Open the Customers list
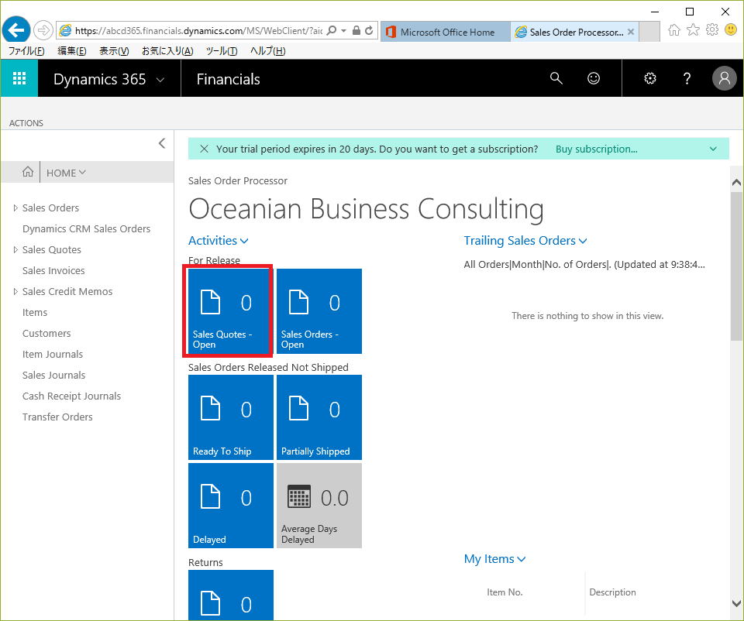744x621 pixels. tap(46, 333)
